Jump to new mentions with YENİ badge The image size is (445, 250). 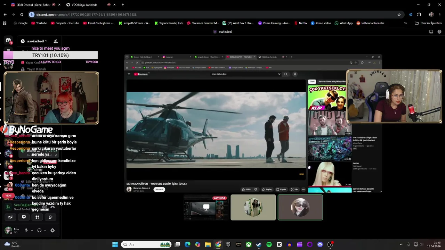pos(8,195)
